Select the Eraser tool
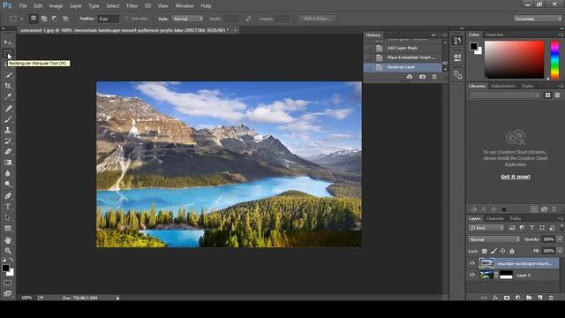The height and width of the screenshot is (318, 565). click(8, 151)
